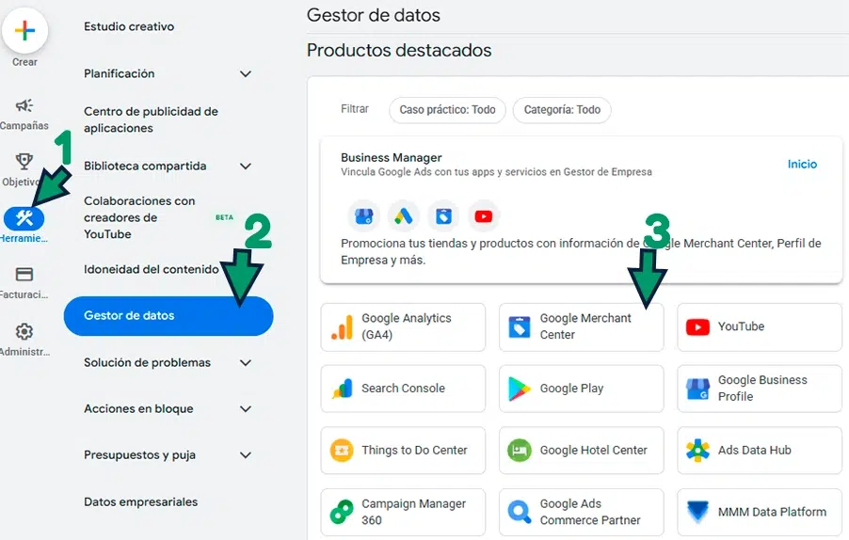Open Objetivos trophy icon

point(24,161)
